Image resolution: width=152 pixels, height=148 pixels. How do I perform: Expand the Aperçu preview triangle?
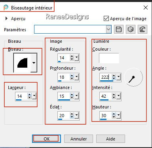pos(6,19)
